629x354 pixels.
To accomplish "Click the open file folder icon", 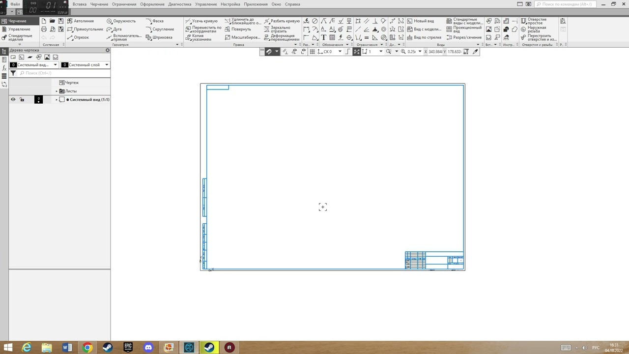I will (x=52, y=21).
